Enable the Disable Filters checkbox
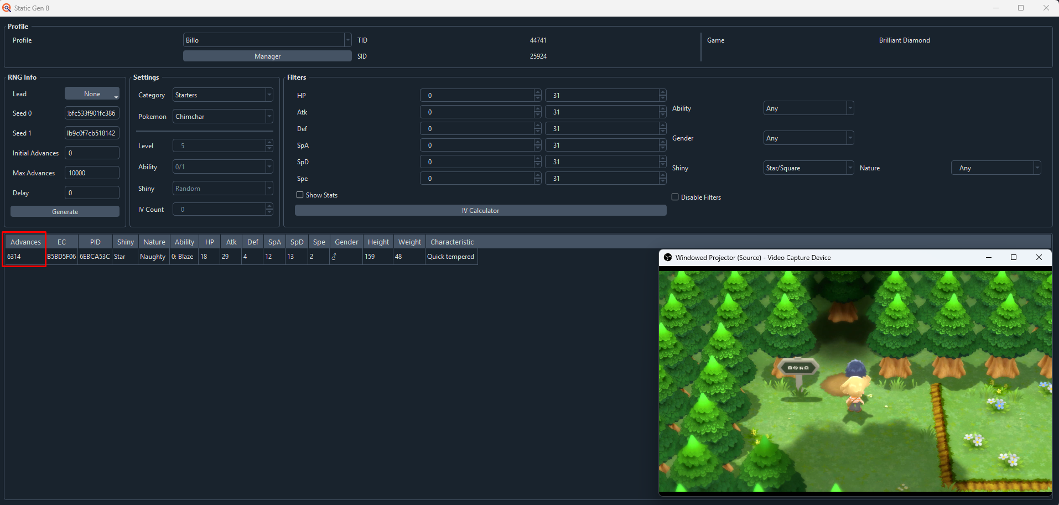 (675, 197)
